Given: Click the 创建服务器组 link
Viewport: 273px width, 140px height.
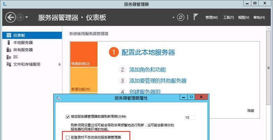Looking at the screenshot, I should (x=145, y=92).
